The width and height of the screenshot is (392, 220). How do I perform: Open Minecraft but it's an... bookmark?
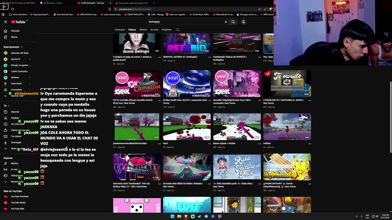[223, 14]
